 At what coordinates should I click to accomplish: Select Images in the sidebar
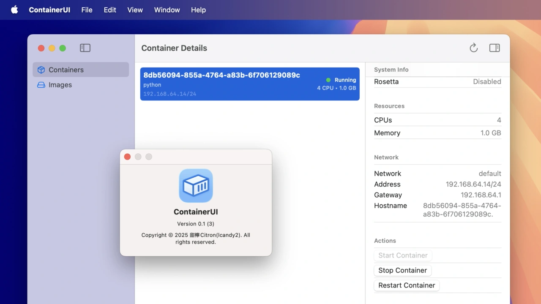pos(60,85)
